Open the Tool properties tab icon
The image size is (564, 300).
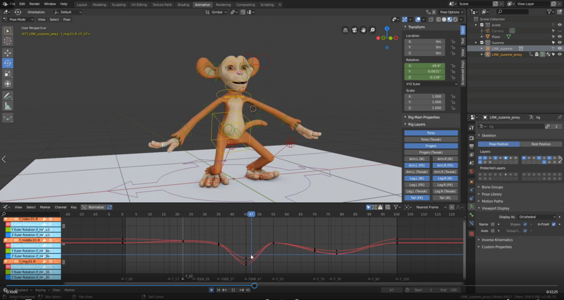(x=471, y=128)
